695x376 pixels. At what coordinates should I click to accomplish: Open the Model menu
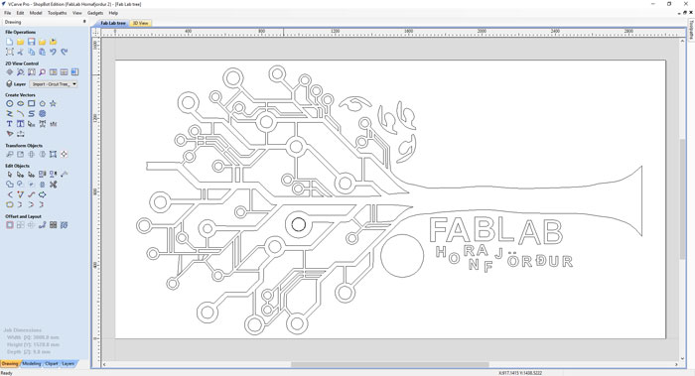coord(36,13)
